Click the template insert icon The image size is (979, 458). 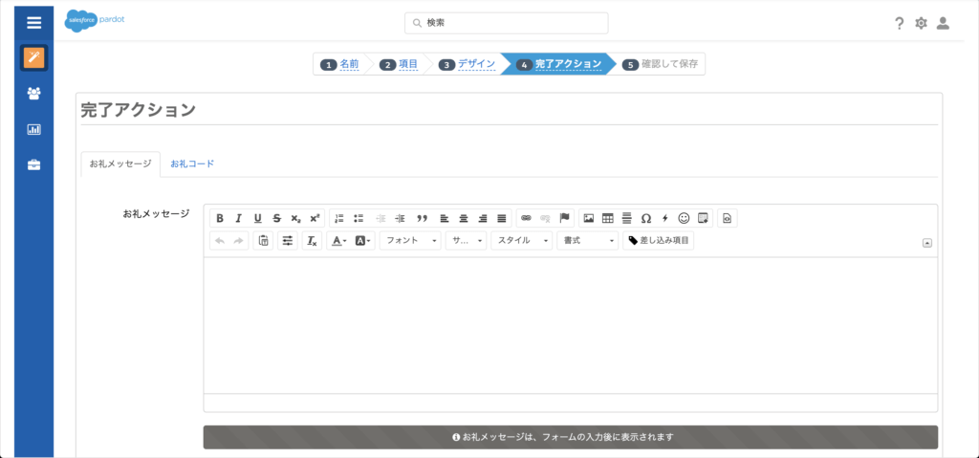click(x=703, y=218)
